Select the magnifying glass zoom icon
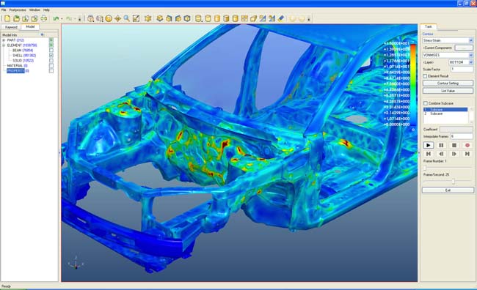Image resolution: width=477 pixels, height=290 pixels. [x=126, y=19]
